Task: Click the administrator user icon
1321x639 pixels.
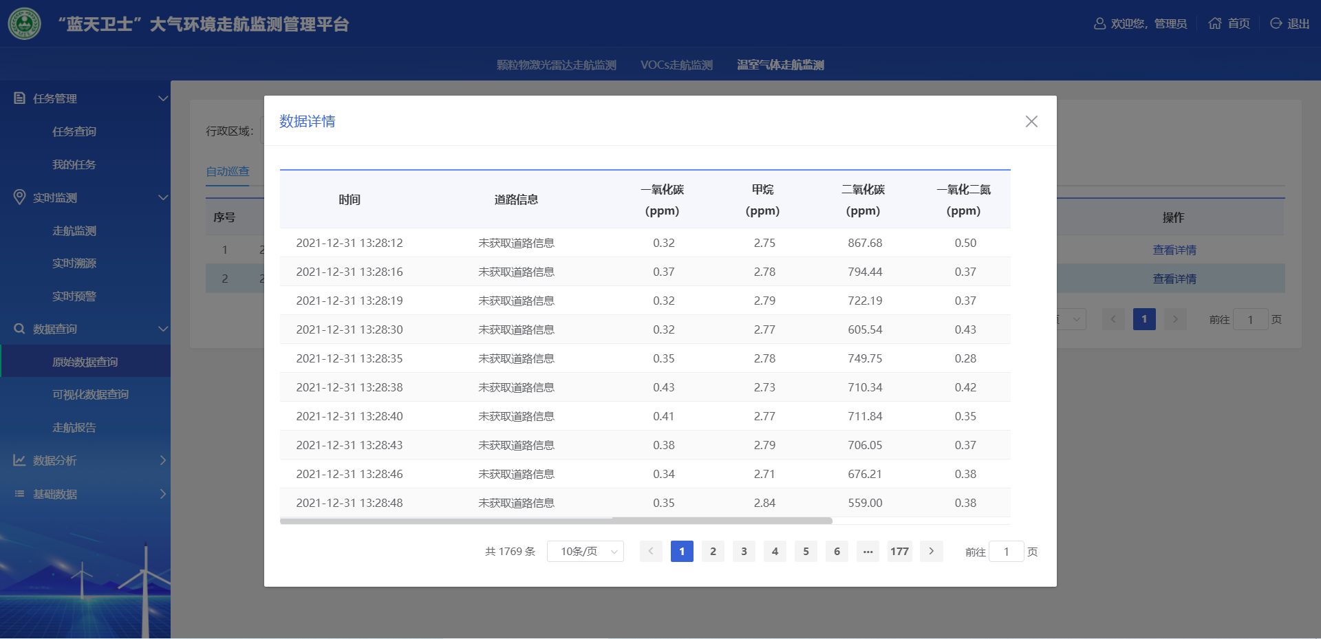Action: pos(1099,23)
